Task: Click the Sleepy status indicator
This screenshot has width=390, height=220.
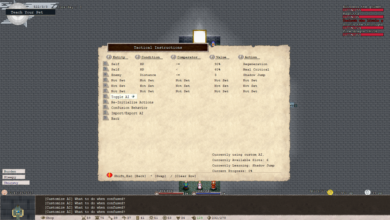Action: point(13,177)
